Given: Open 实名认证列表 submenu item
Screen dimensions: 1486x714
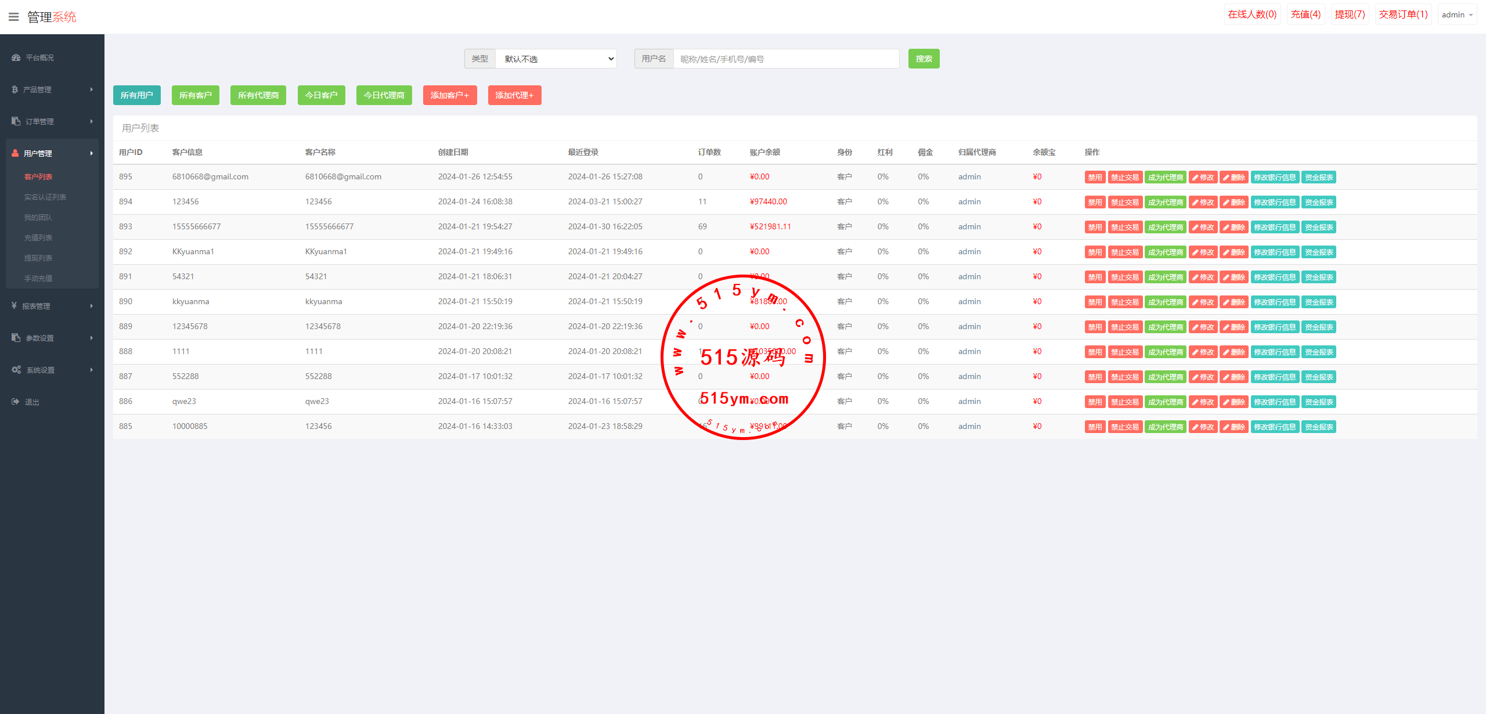Looking at the screenshot, I should (x=45, y=197).
